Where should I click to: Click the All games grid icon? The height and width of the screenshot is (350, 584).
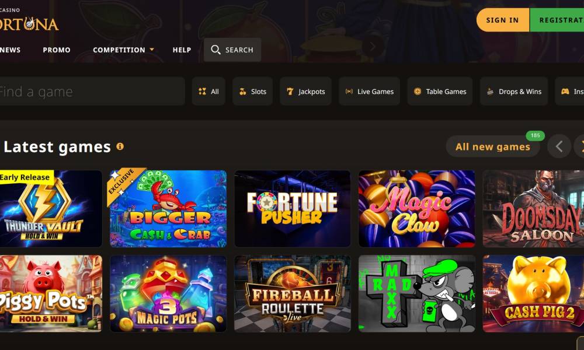pyautogui.click(x=202, y=92)
